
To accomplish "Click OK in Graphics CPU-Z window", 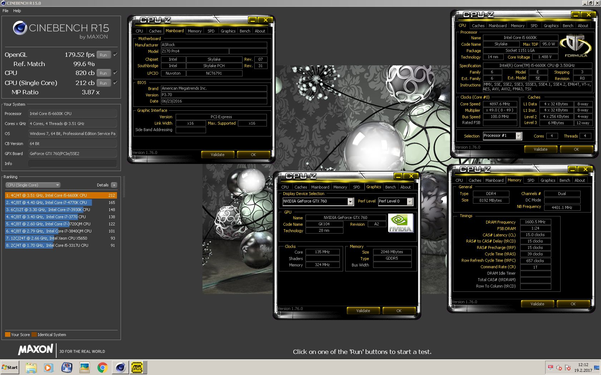I will point(399,311).
